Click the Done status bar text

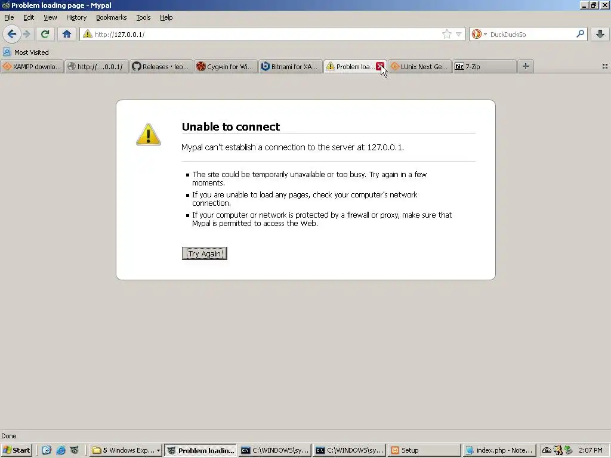pyautogui.click(x=9, y=436)
